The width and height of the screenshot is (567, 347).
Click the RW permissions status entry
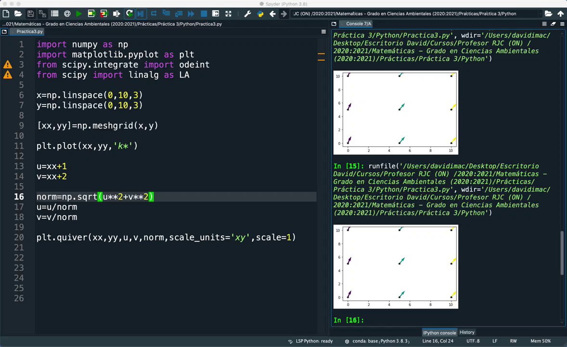click(513, 341)
